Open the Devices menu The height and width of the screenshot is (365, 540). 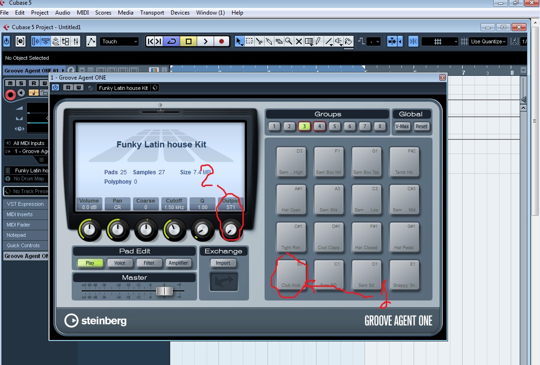click(180, 12)
